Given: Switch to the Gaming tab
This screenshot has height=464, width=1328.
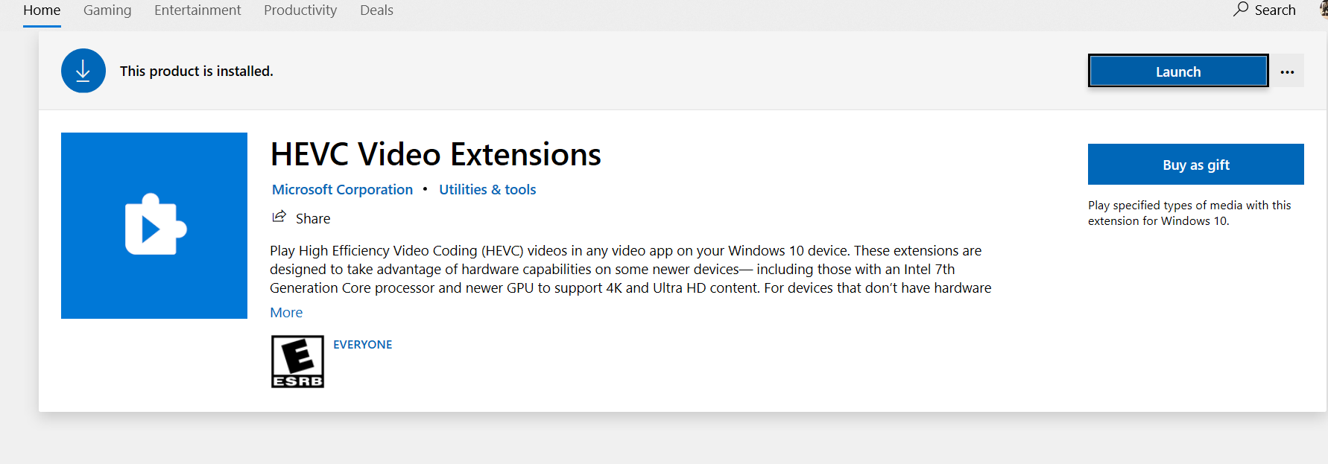Looking at the screenshot, I should (x=107, y=10).
